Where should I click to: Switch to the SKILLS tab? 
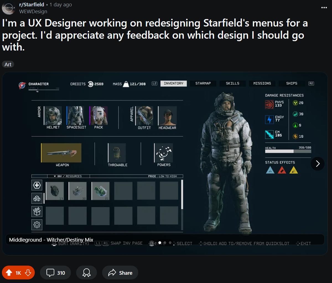[232, 83]
